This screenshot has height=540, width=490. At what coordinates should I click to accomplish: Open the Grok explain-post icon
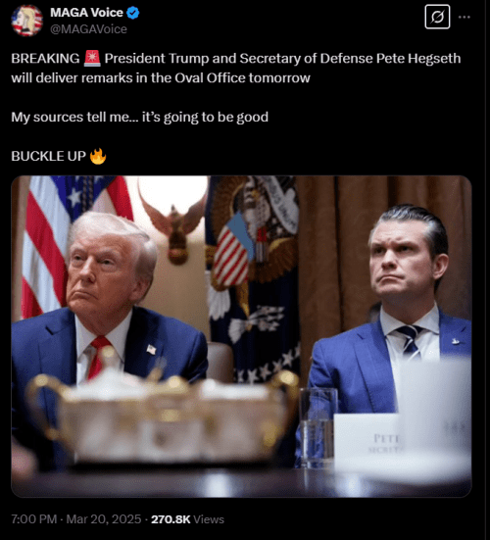[437, 17]
